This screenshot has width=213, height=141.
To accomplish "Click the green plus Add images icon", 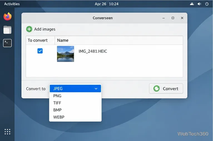I will click(29, 29).
